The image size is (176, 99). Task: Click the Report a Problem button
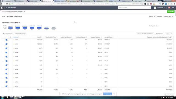[169, 95]
